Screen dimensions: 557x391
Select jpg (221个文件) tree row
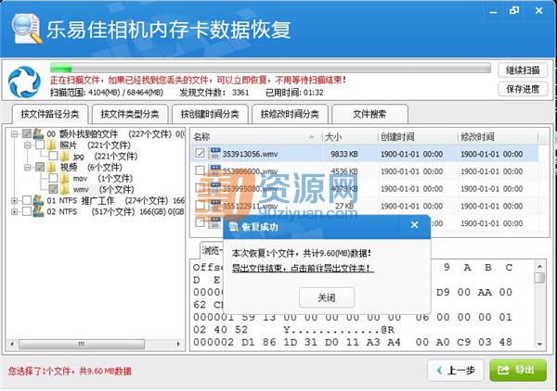point(105,156)
